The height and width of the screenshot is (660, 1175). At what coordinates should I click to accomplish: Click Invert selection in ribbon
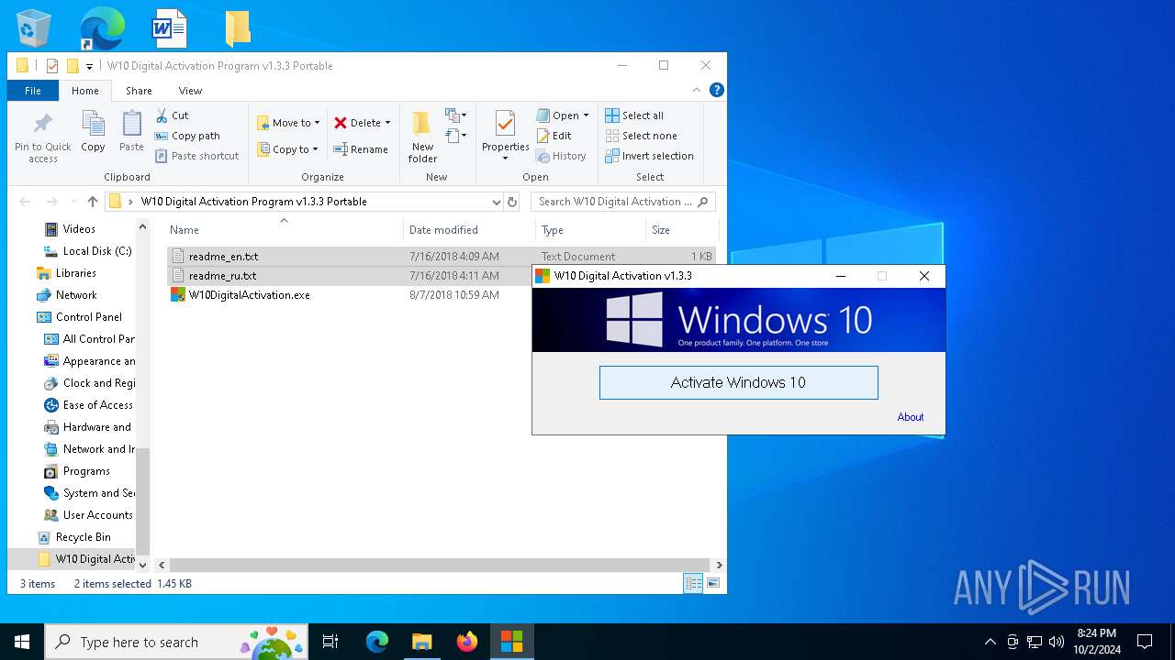tap(649, 156)
